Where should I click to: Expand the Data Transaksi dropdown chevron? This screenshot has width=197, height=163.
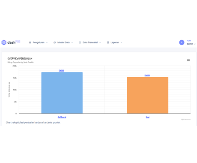click(100, 42)
